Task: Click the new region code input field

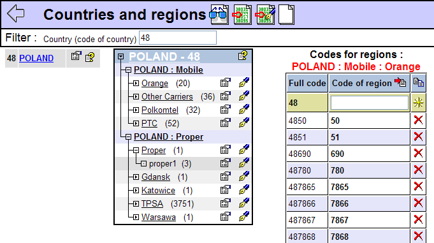Action: (370, 103)
